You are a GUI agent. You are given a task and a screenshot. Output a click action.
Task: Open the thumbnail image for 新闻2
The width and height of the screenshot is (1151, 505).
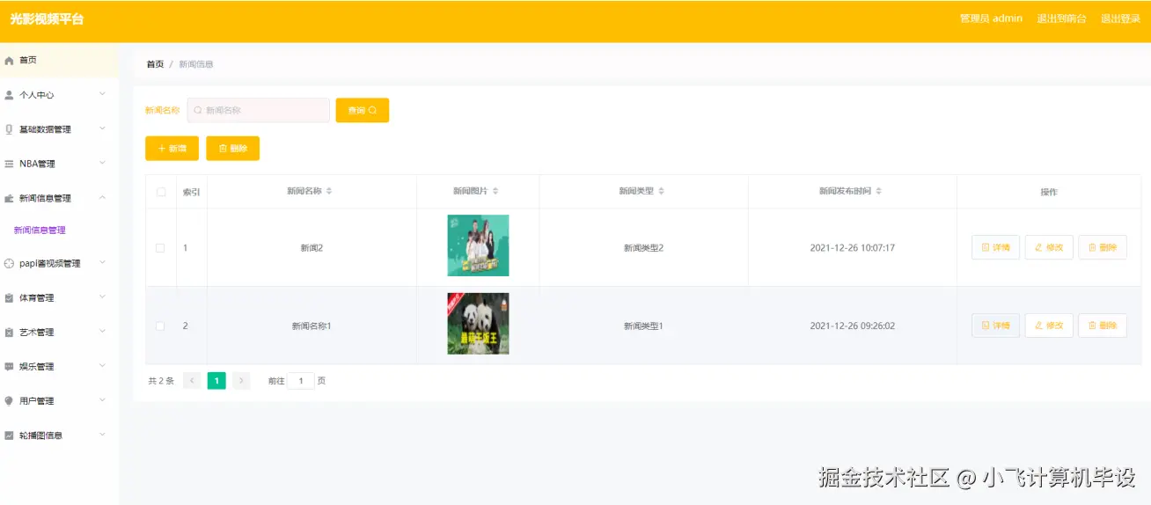(x=478, y=245)
